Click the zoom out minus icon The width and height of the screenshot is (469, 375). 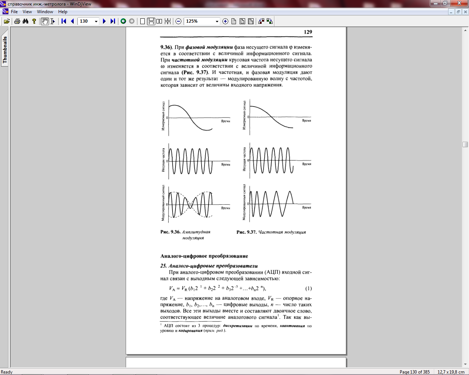[178, 21]
